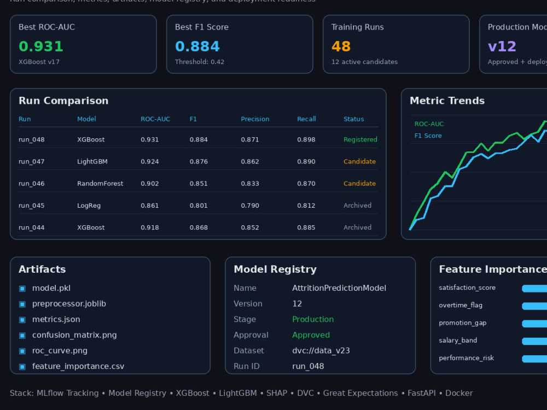Click the model.pkl artifact icon
The width and height of the screenshot is (547, 410).
[22, 288]
